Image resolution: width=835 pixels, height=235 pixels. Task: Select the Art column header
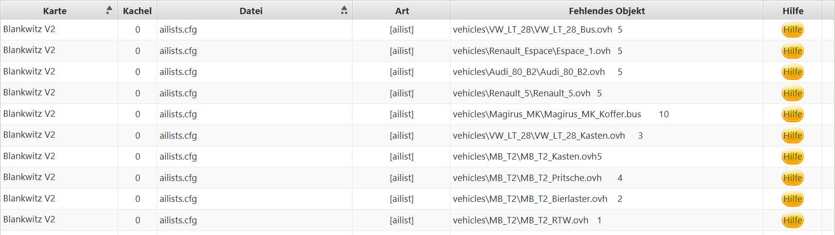(402, 11)
